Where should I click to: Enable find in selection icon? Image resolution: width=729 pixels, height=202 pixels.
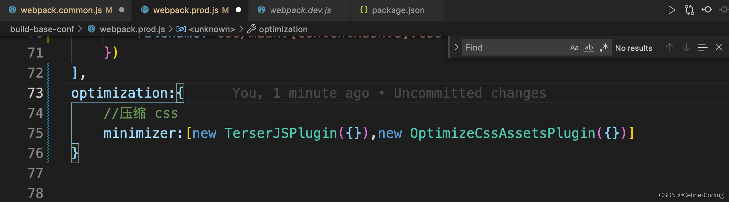pos(703,47)
